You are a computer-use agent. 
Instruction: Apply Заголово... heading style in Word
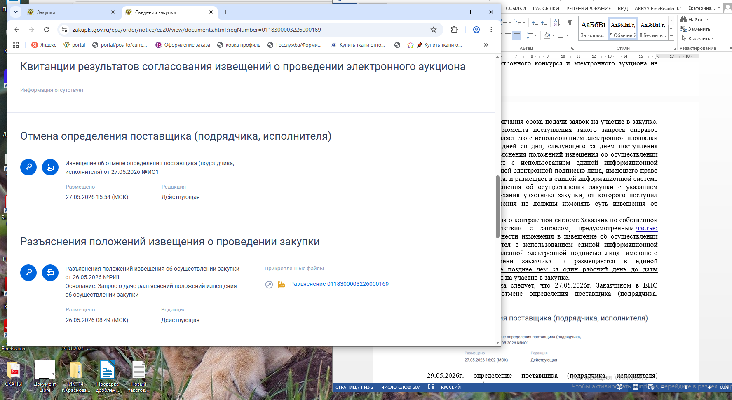(x=593, y=28)
